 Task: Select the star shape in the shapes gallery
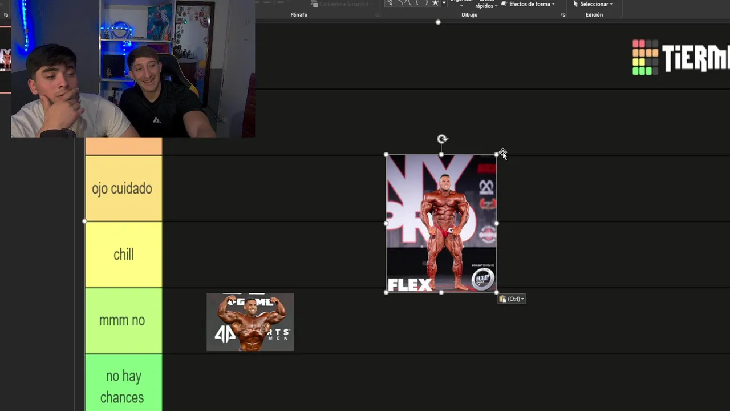point(435,3)
